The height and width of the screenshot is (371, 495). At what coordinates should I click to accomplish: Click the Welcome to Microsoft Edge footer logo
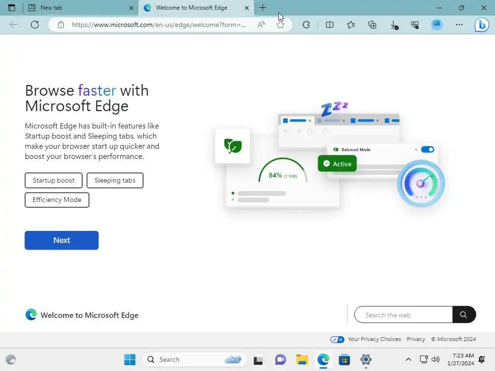coord(31,315)
